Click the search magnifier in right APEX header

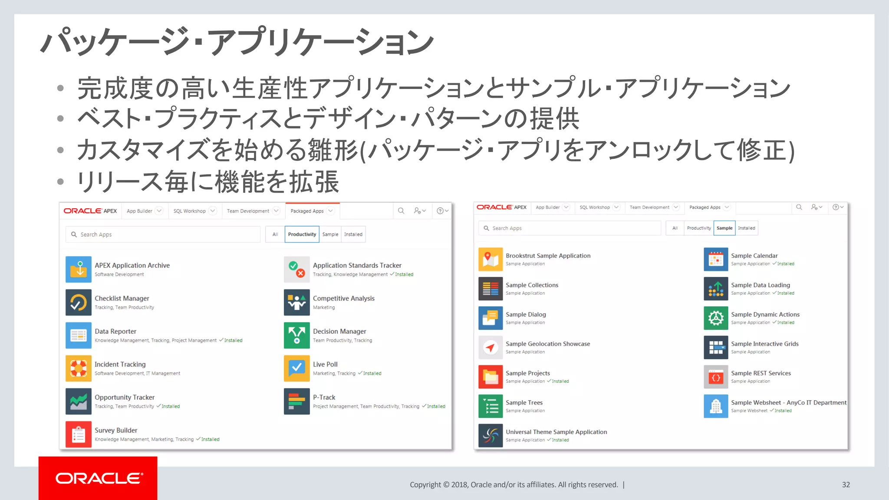coord(799,207)
